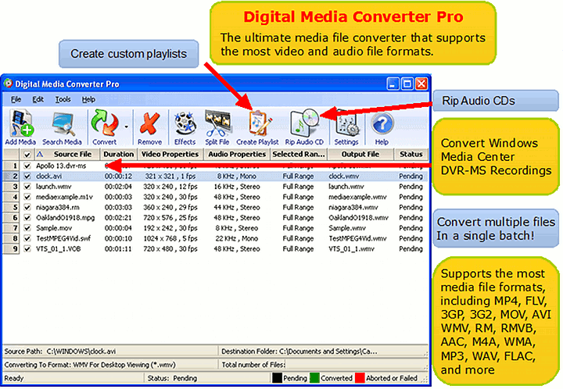Select the niagara384.rm file name
The height and width of the screenshot is (389, 563).
(57, 207)
